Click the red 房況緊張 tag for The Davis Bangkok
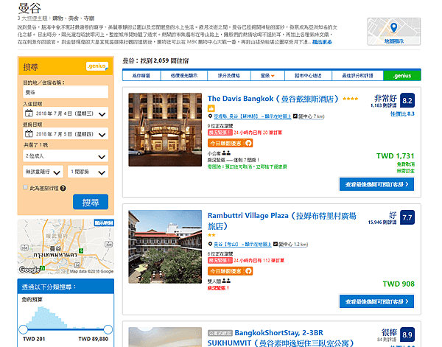442x347 pixels. [x=220, y=133]
